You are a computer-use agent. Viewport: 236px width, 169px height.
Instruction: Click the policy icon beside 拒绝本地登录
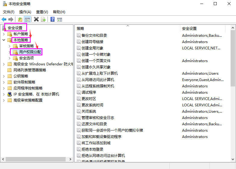(x=79, y=149)
